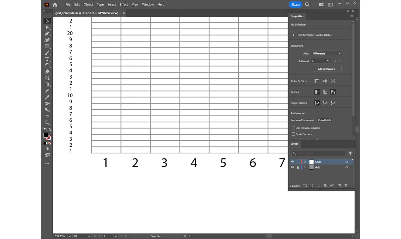This screenshot has width=401, height=239.
Task: Activate the Zoom tool in toolbar
Action: (x=47, y=123)
